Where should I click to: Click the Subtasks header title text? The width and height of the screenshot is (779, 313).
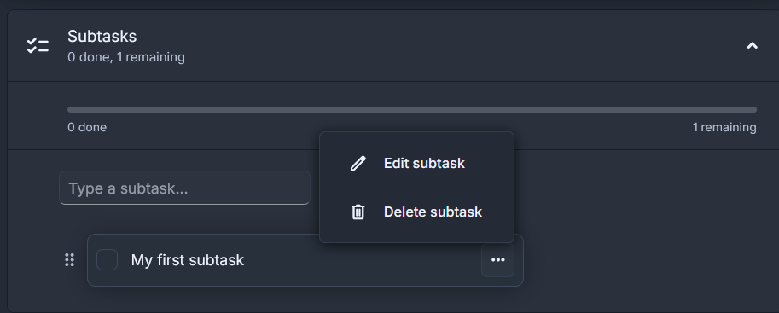pos(102,37)
